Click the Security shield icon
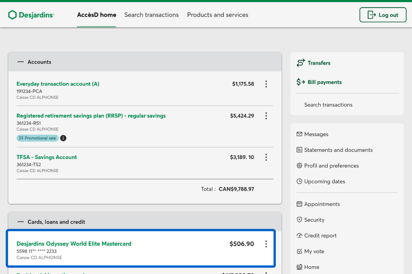412x274 pixels. tap(299, 220)
